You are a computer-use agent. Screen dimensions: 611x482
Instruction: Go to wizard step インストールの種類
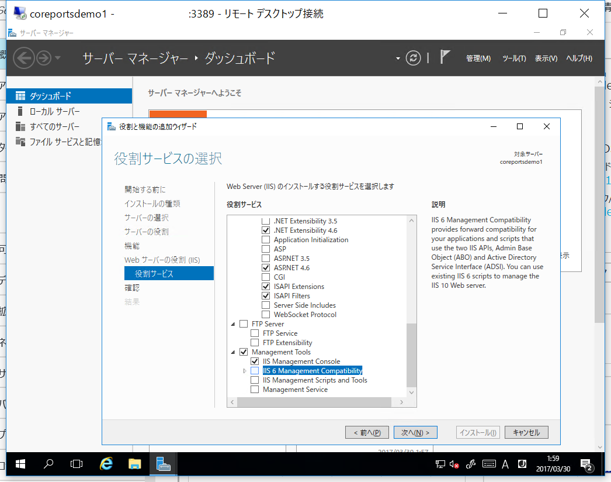[152, 204]
